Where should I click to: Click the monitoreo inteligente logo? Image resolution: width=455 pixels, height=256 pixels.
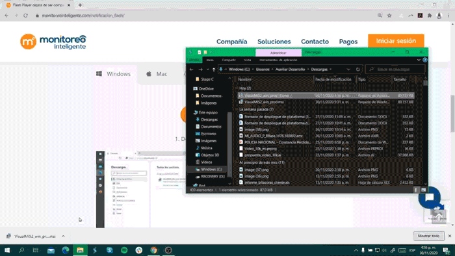pos(53,42)
